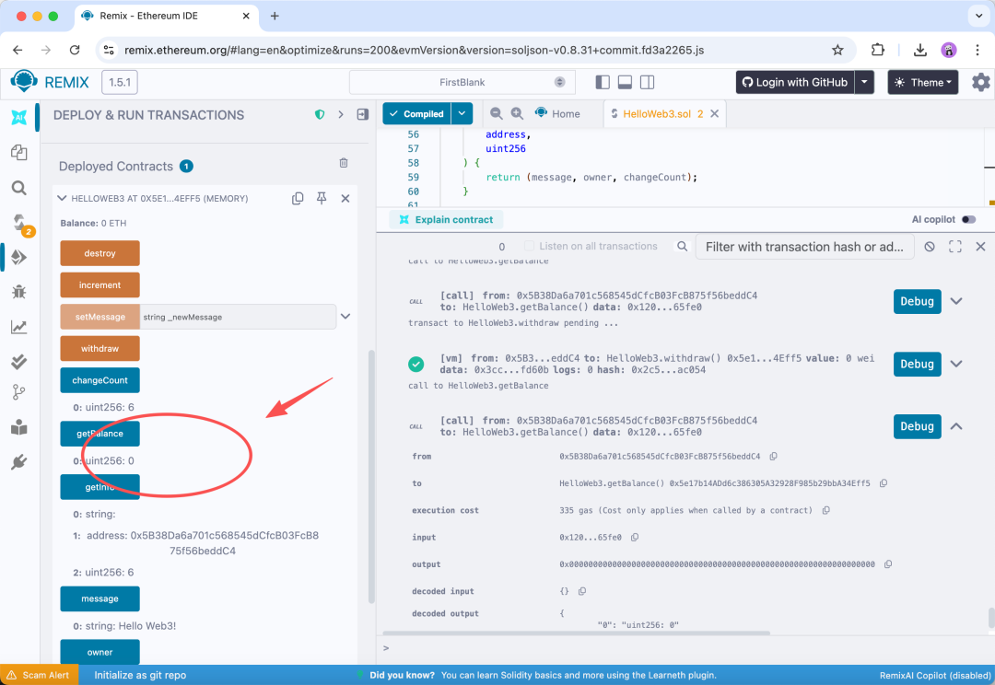Copy the 'output' hex value

coord(888,564)
